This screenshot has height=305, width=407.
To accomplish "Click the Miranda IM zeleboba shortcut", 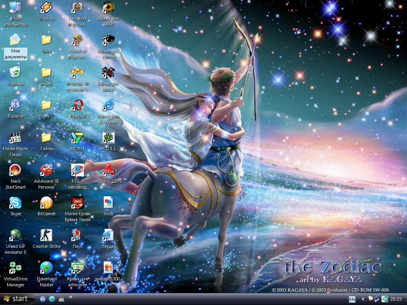I will click(x=78, y=79).
